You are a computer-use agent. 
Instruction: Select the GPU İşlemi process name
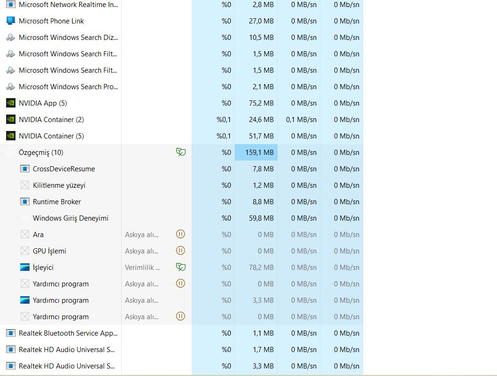tap(49, 251)
